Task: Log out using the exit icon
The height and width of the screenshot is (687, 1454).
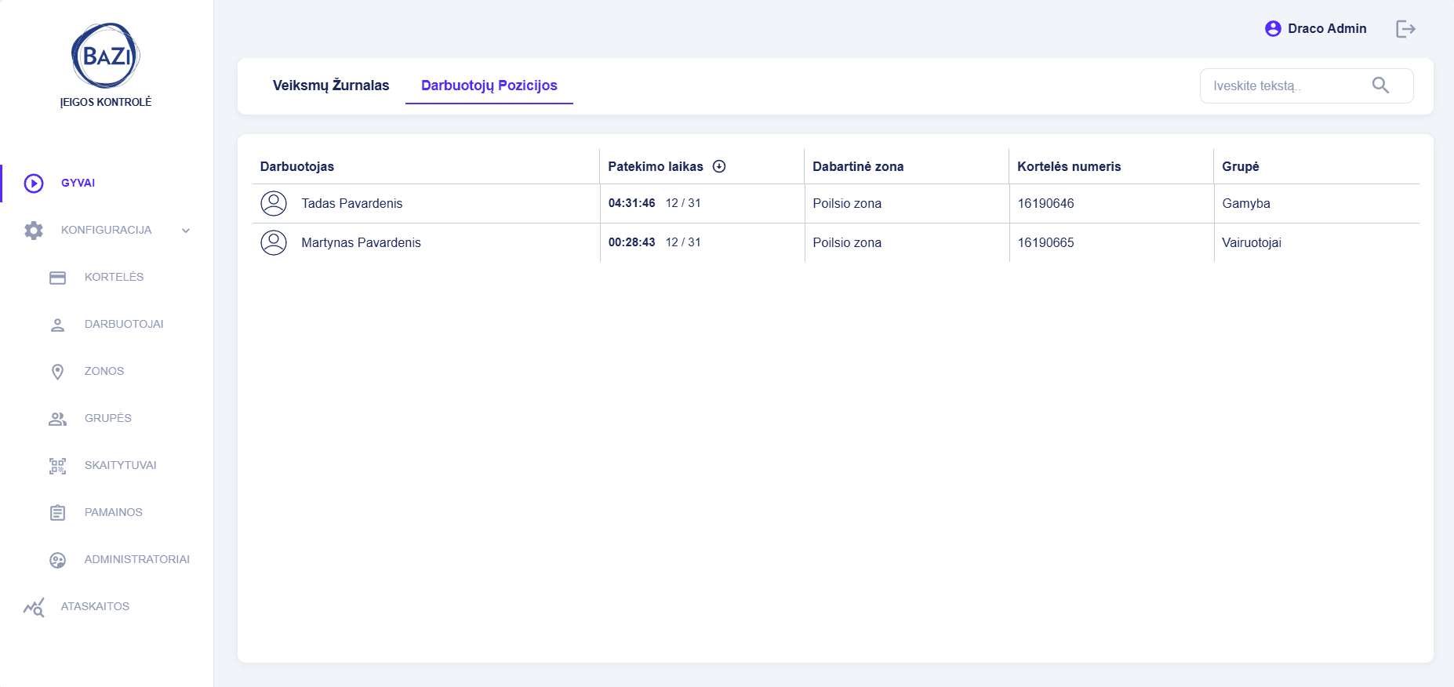Action: click(x=1405, y=29)
